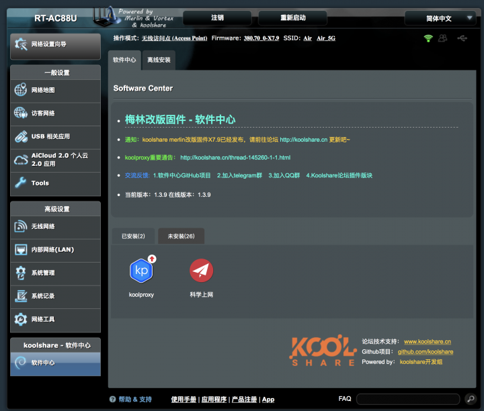Open 4.Koolshare论坛插件版块 link

coord(339,175)
